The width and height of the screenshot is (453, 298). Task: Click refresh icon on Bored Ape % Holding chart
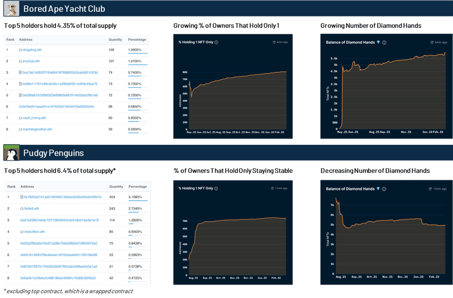point(274,42)
